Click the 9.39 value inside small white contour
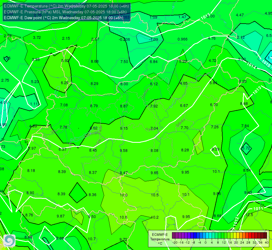Screen dimensions: 272x250 (x=216, y=149)
